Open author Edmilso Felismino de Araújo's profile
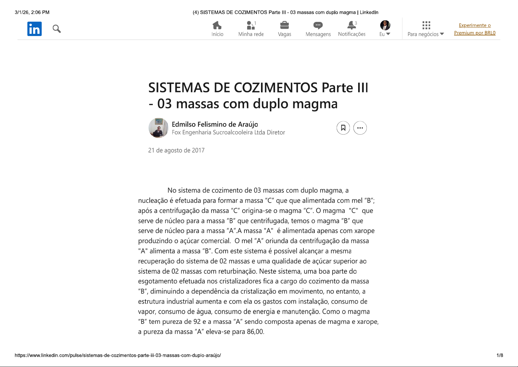The width and height of the screenshot is (518, 367). coord(215,124)
